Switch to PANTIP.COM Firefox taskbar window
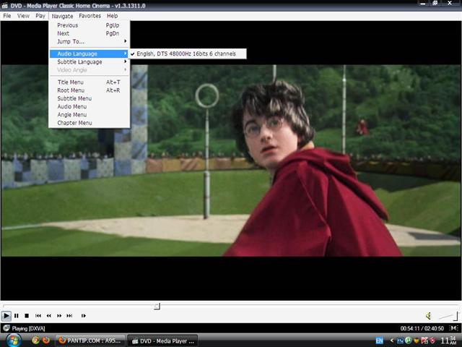This screenshot has height=347, width=462. pos(90,340)
